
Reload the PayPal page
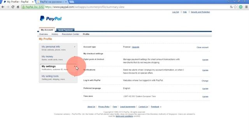click(13, 7)
